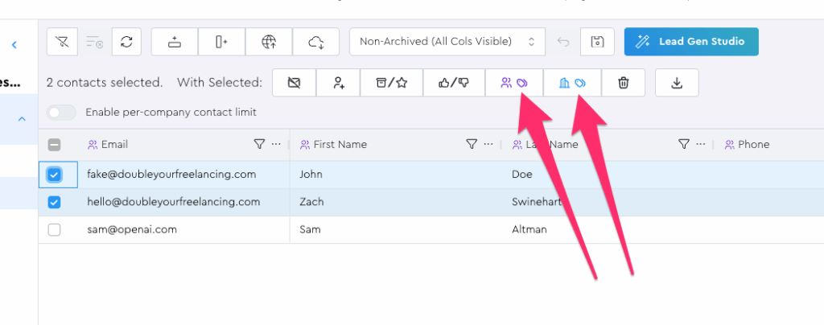This screenshot has height=325, width=824.
Task: Collapse the sidebar with left chevron
Action: [14, 45]
